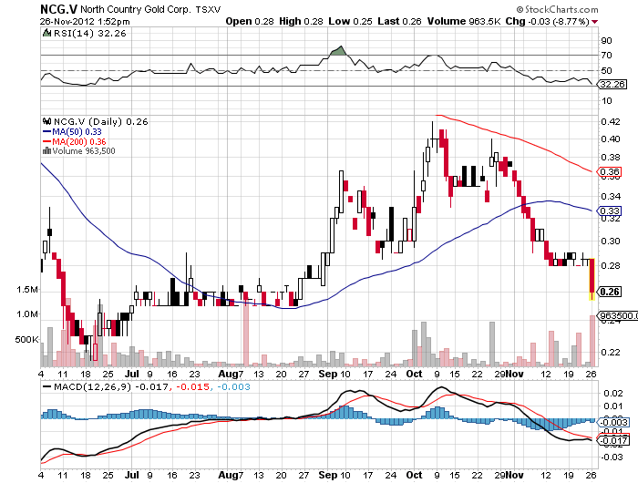Click the NCG.V (Daily) 0.26 legend
The height and width of the screenshot is (483, 638).
[x=101, y=122]
